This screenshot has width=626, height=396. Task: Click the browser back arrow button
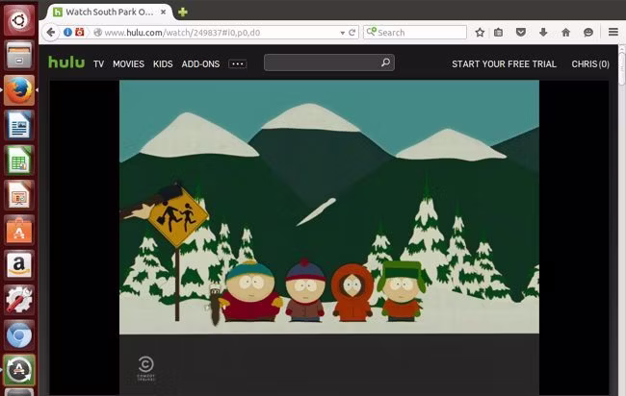click(x=51, y=33)
